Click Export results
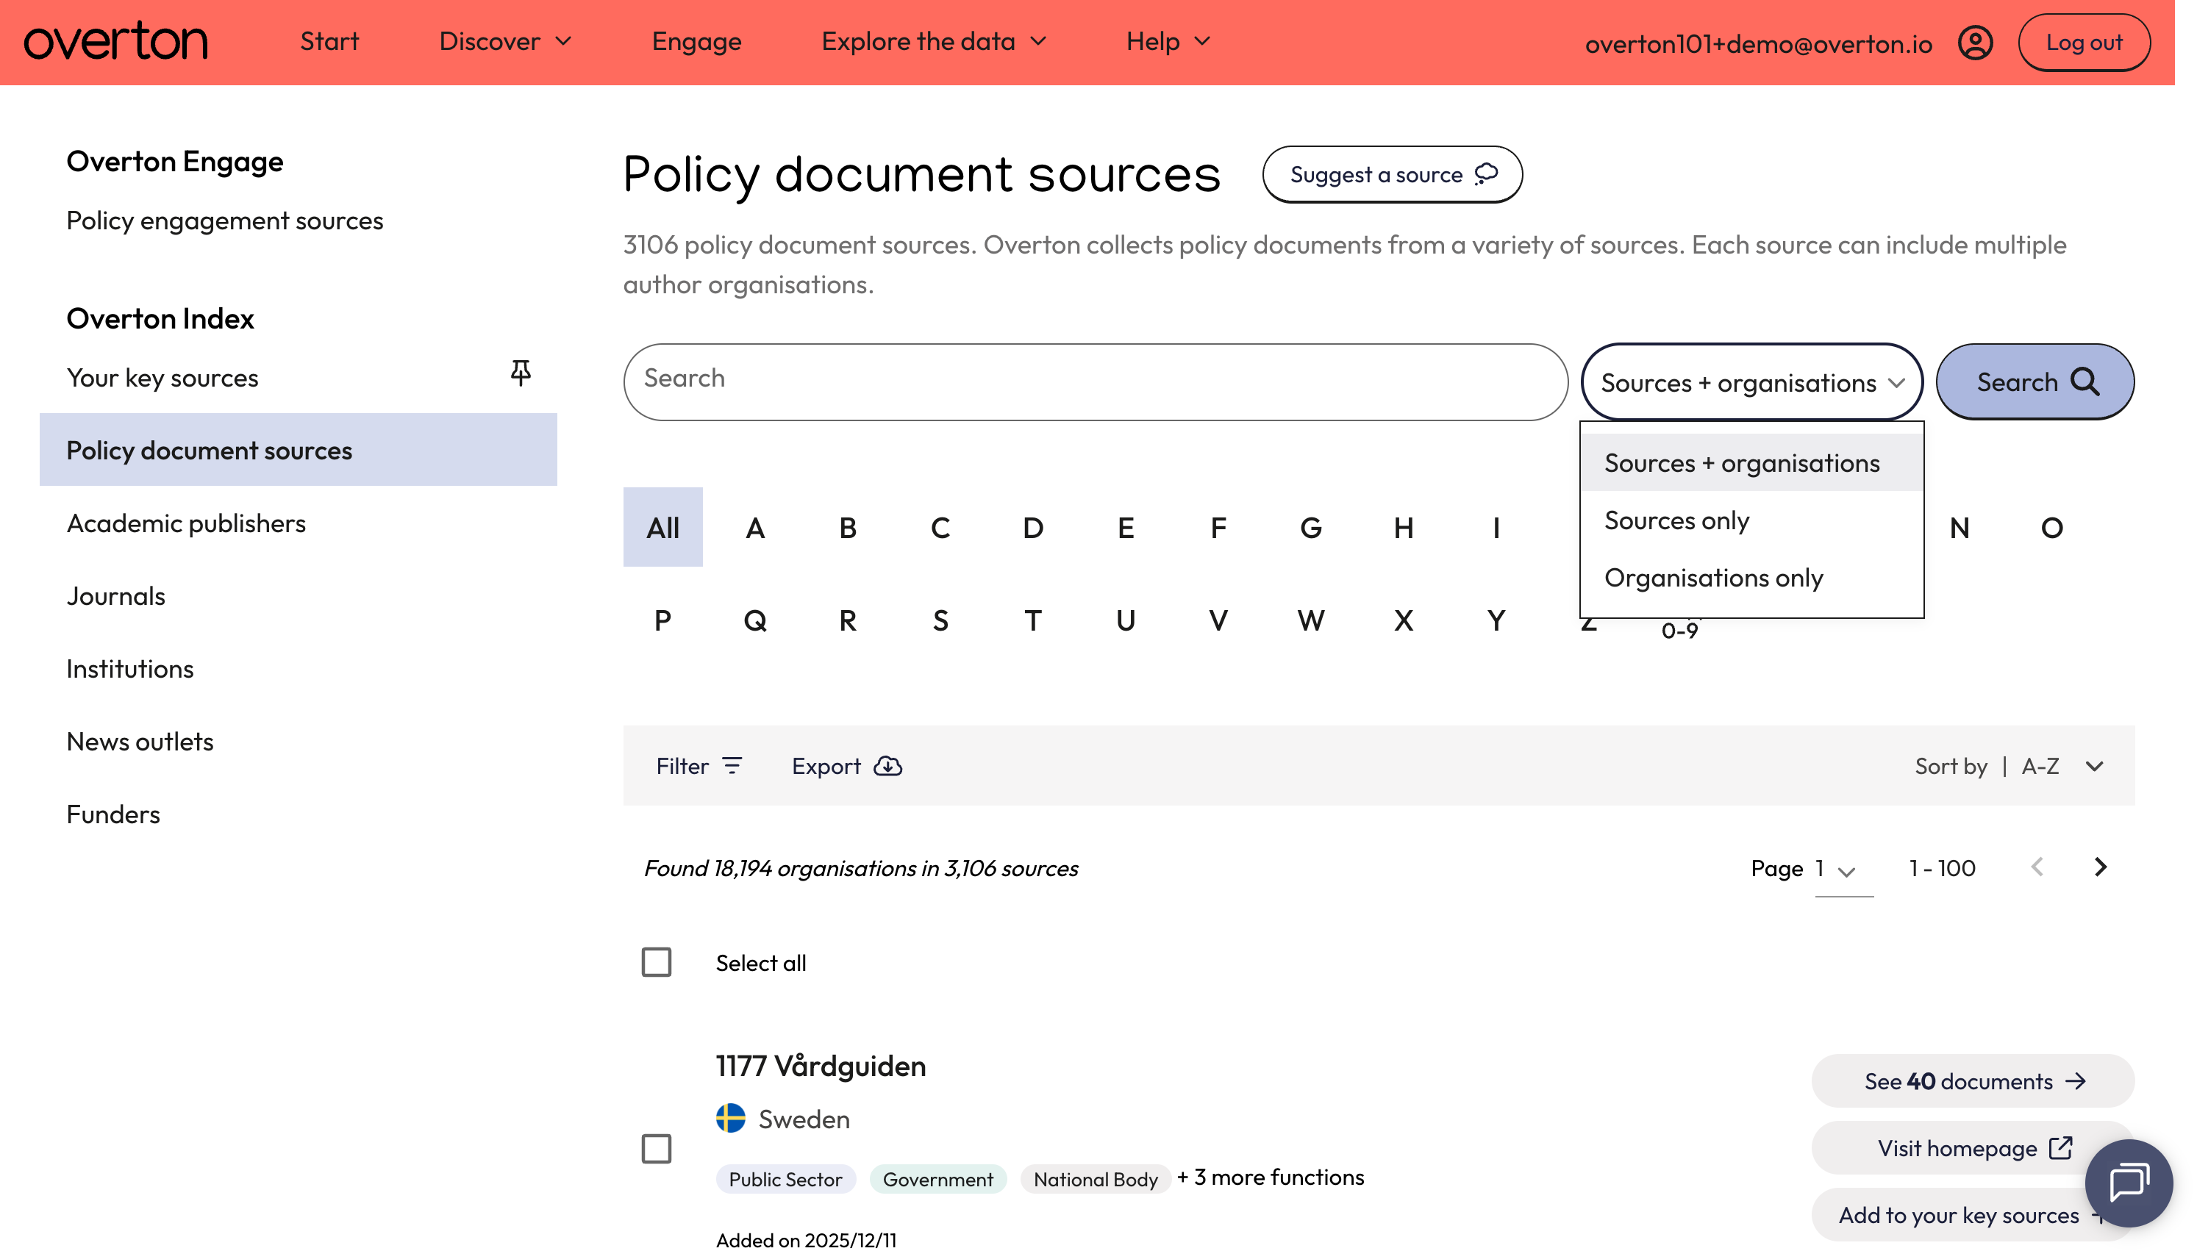 [x=846, y=766]
